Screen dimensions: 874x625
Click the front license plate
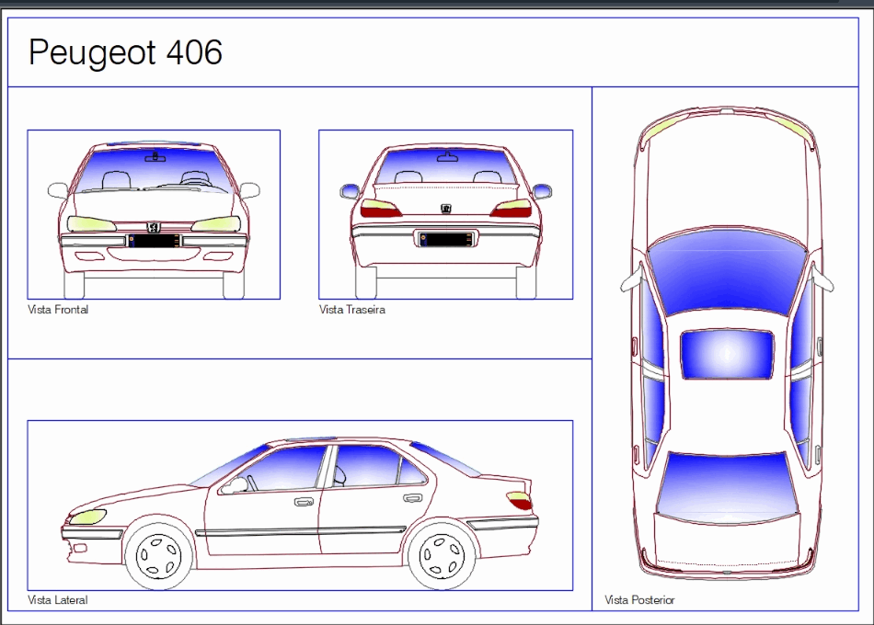pyautogui.click(x=155, y=240)
